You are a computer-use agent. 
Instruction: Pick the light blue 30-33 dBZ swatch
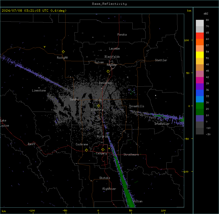[200, 99]
